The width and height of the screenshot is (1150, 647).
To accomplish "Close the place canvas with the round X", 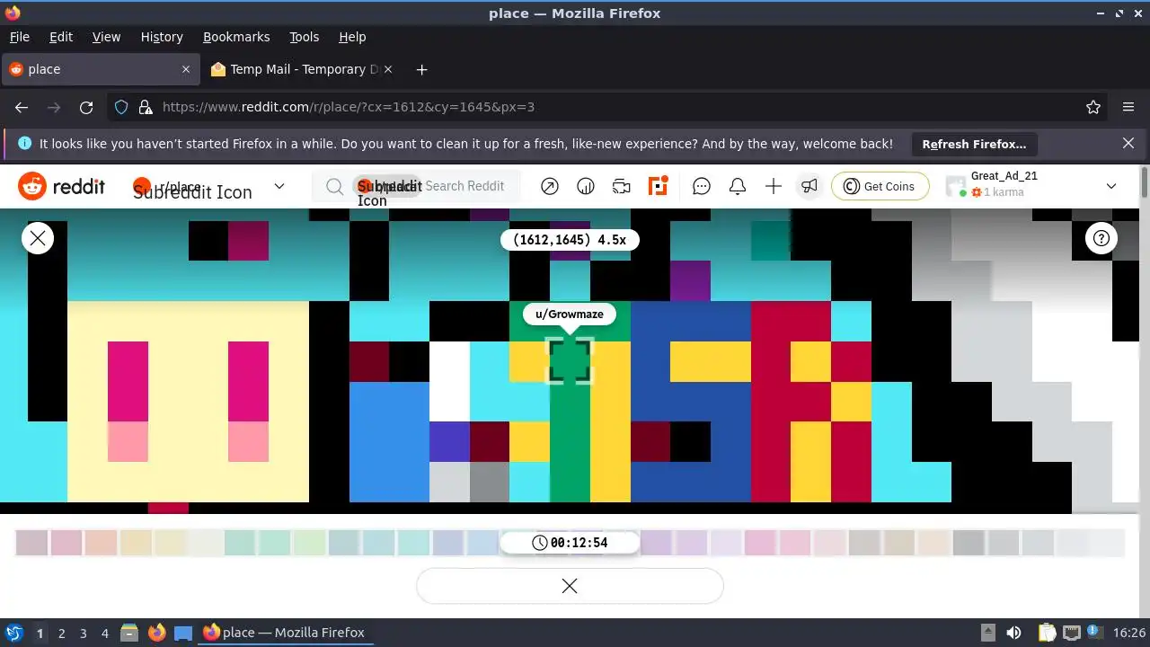I will (38, 238).
